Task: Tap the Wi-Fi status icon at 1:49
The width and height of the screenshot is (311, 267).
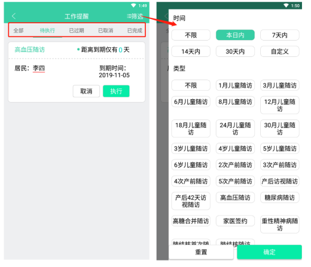Action: 133,5
